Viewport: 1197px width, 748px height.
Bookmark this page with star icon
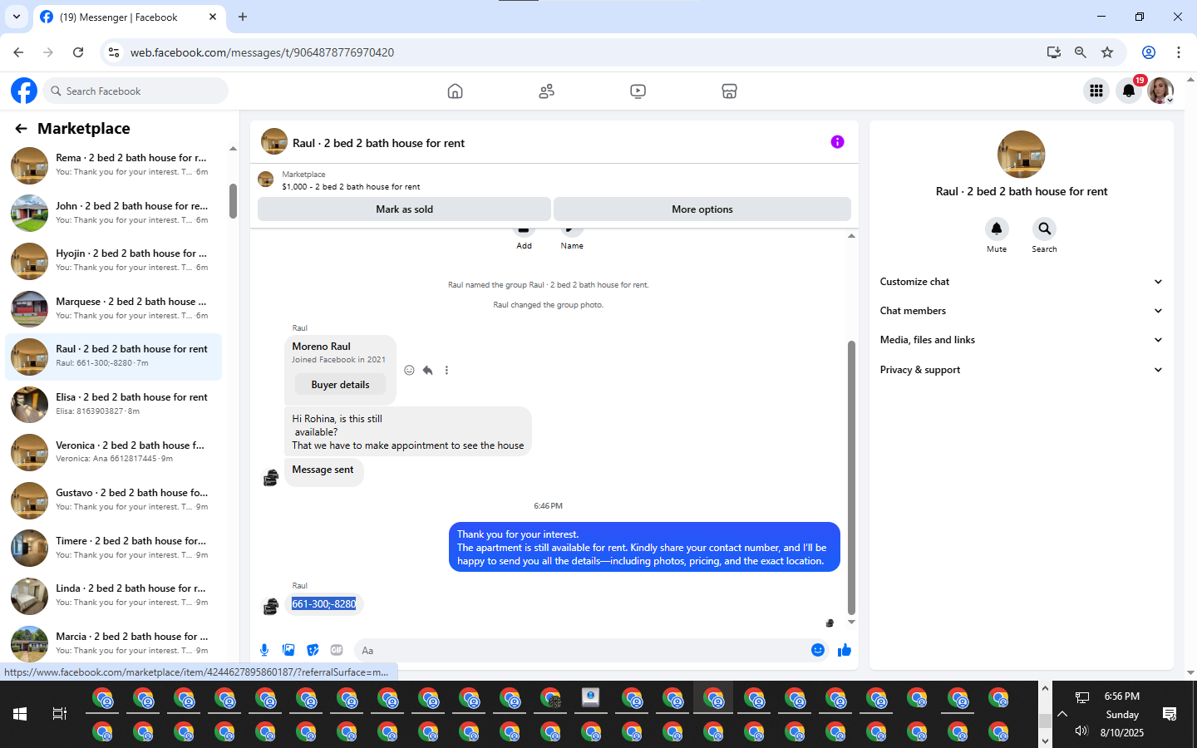coord(1107,52)
